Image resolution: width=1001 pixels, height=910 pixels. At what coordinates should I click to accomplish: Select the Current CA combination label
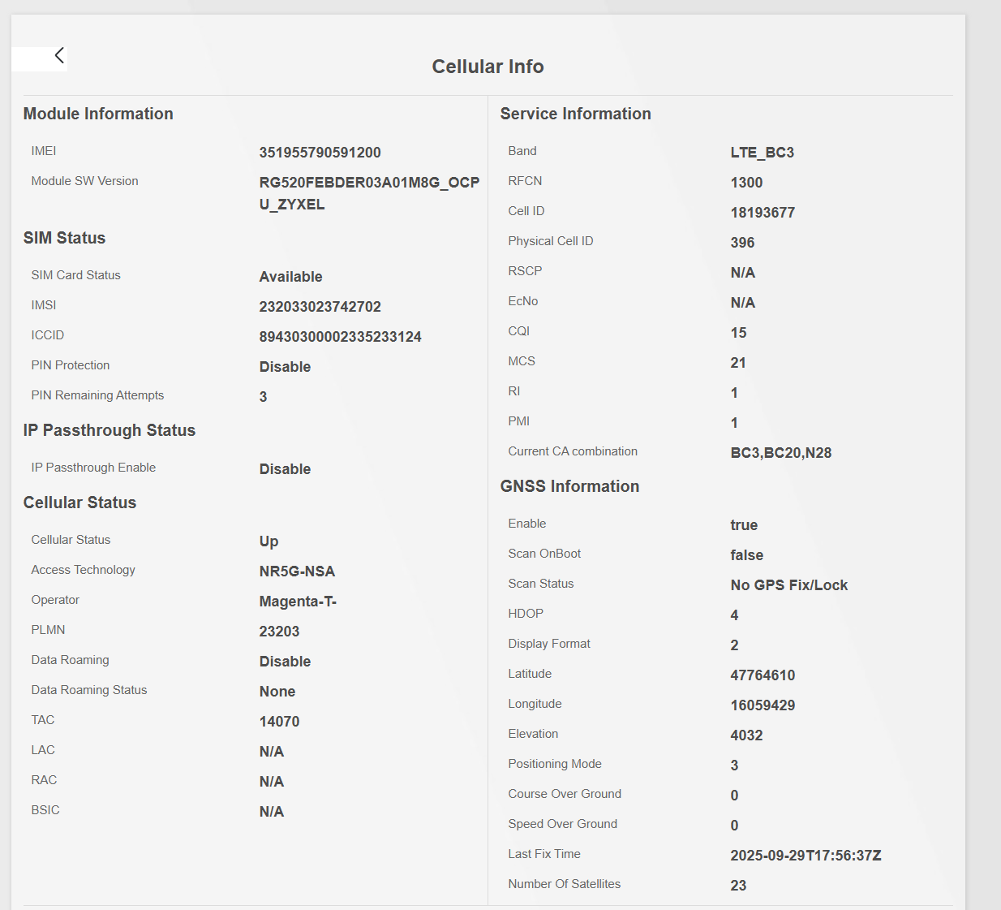coord(573,451)
